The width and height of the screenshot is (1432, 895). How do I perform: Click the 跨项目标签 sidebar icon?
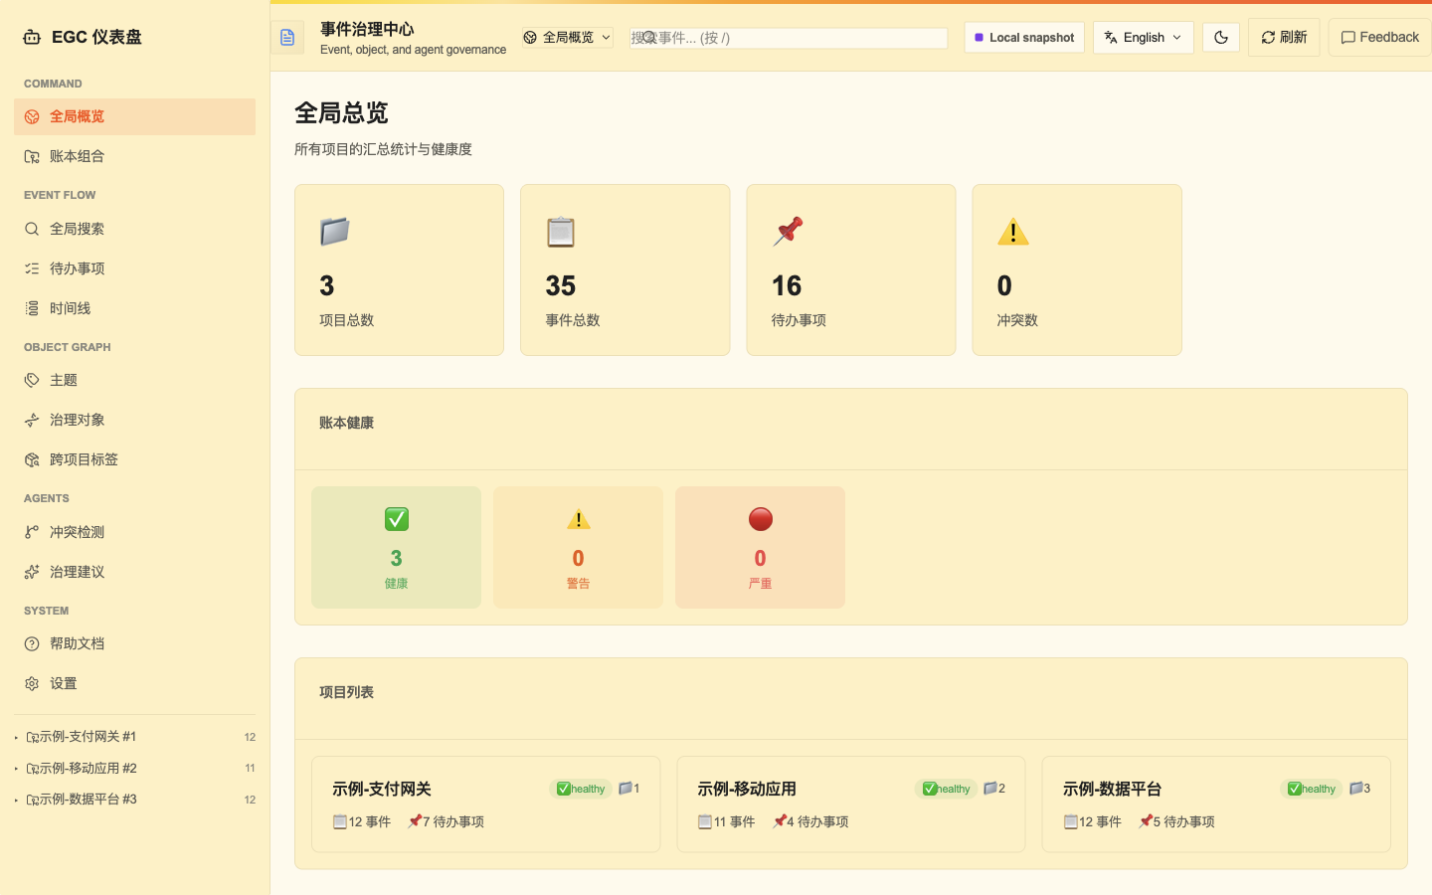(32, 459)
